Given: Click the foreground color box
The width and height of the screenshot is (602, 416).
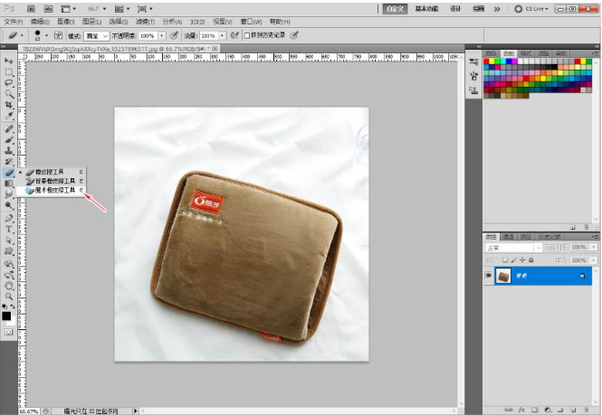Looking at the screenshot, I should (6, 316).
